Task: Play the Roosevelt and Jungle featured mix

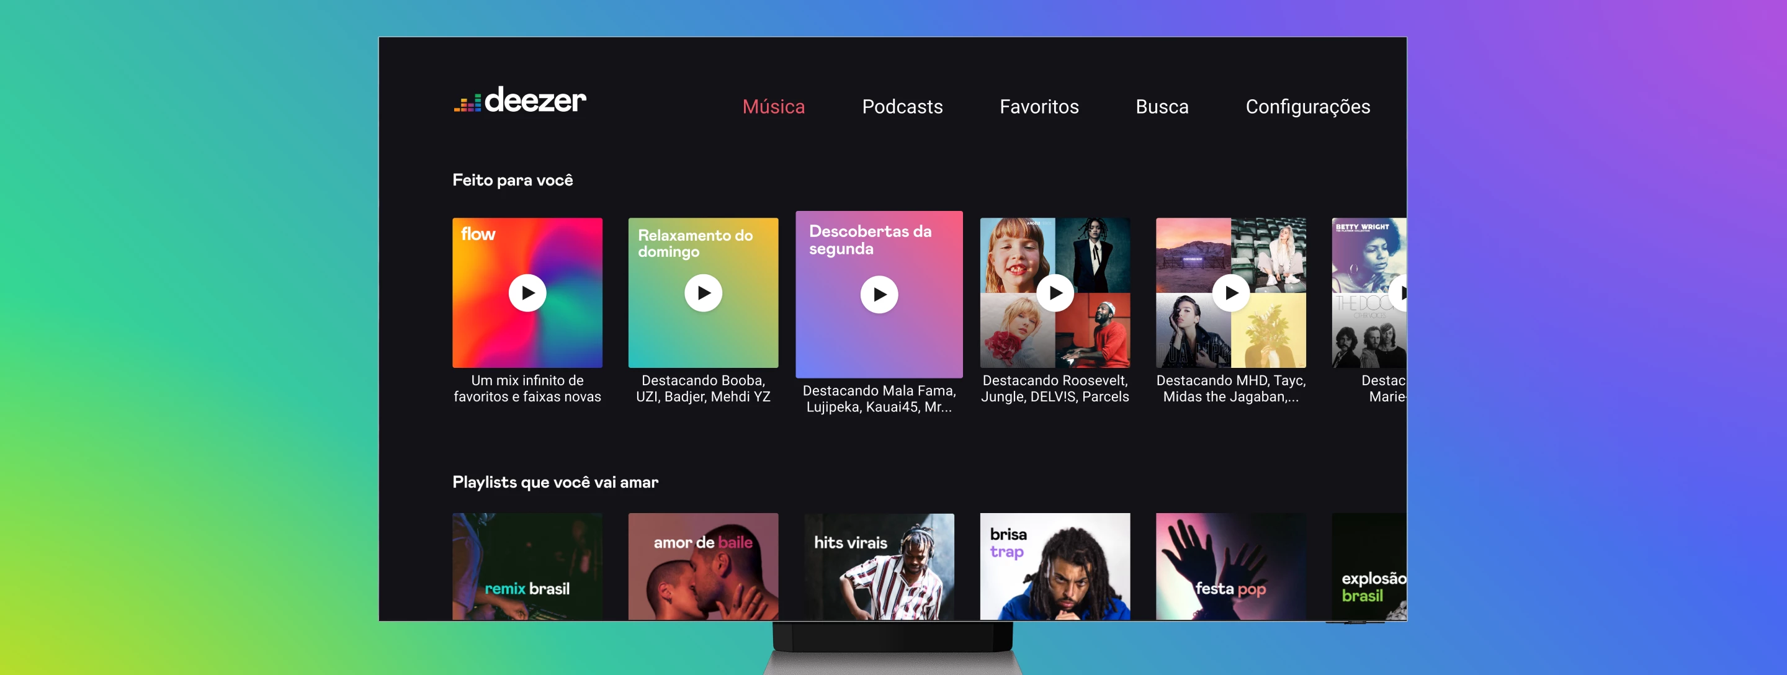Action: coord(1054,292)
